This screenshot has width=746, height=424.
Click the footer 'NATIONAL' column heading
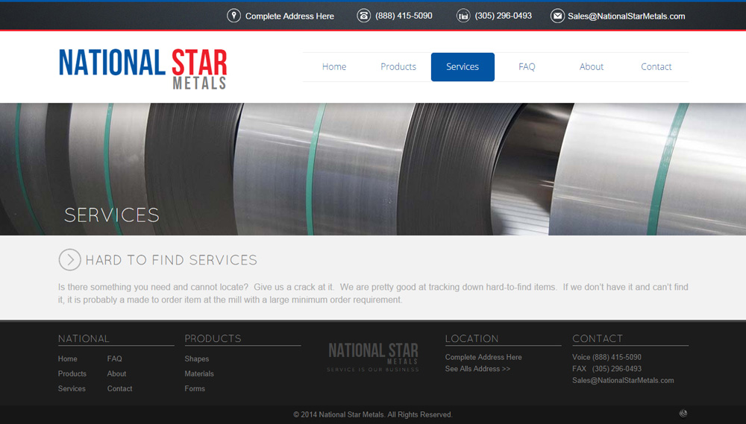click(84, 338)
